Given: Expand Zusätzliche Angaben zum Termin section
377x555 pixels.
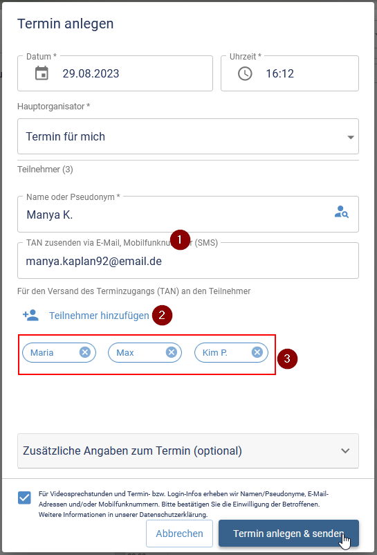Looking at the screenshot, I should [188, 451].
